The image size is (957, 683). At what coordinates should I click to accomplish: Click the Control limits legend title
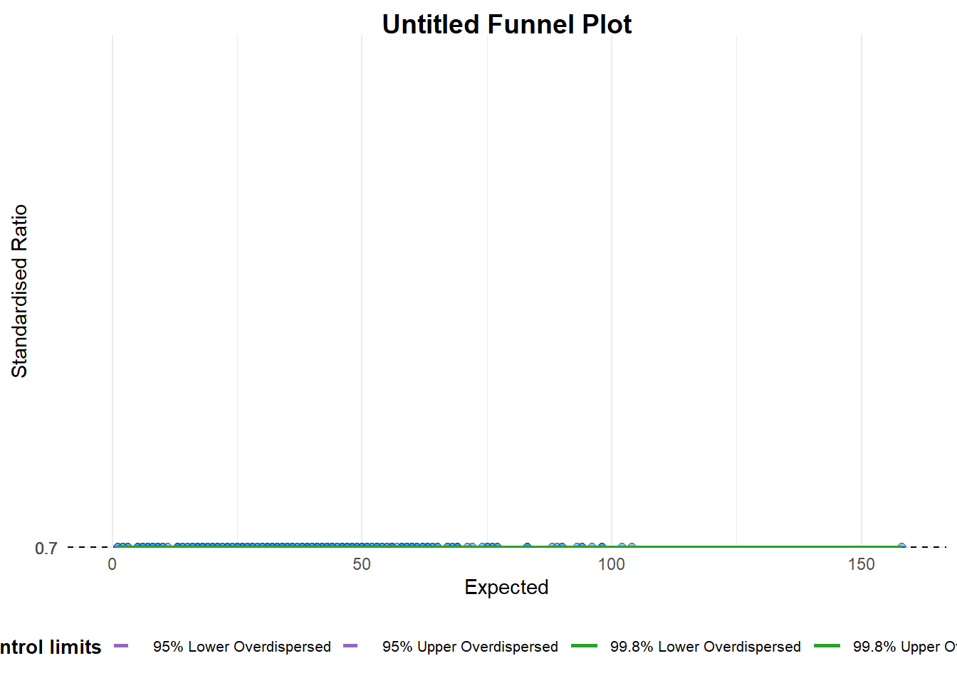[x=50, y=647]
